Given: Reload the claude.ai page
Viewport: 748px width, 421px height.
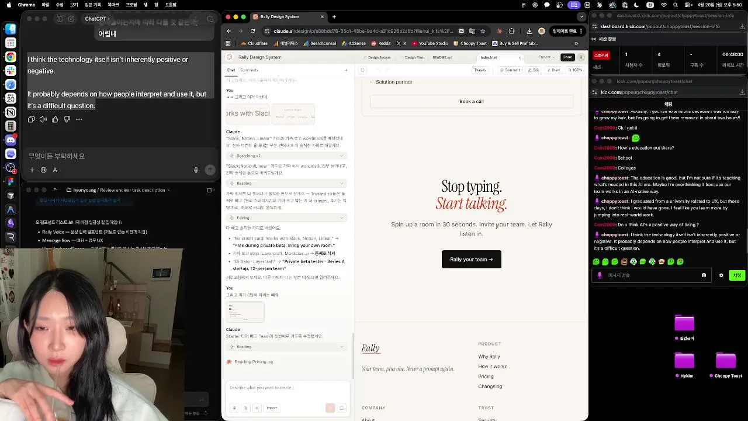Looking at the screenshot, I should coord(252,31).
